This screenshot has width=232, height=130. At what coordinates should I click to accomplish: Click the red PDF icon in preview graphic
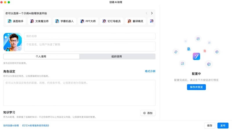[205, 51]
